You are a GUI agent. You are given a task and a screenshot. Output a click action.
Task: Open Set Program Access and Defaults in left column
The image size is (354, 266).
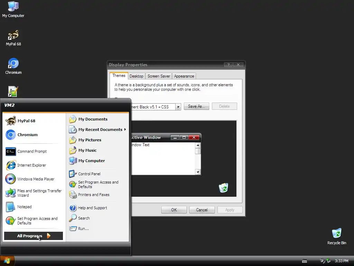click(x=34, y=221)
